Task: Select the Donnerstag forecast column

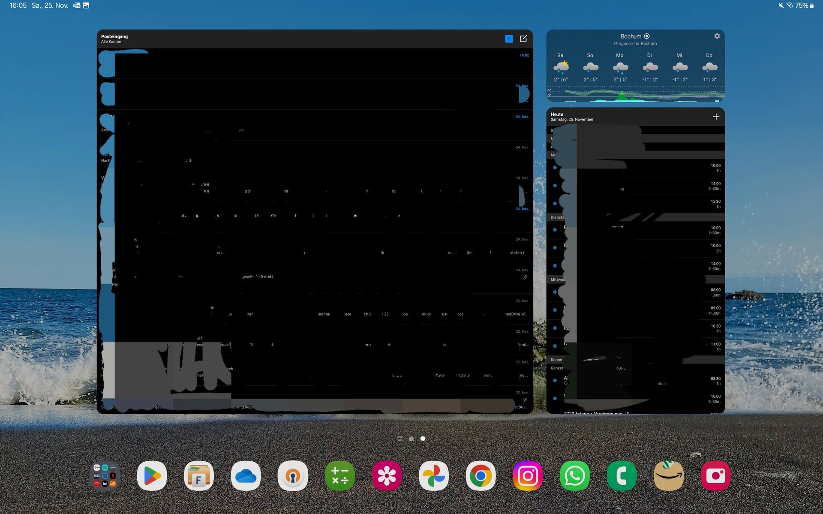Action: coord(709,67)
